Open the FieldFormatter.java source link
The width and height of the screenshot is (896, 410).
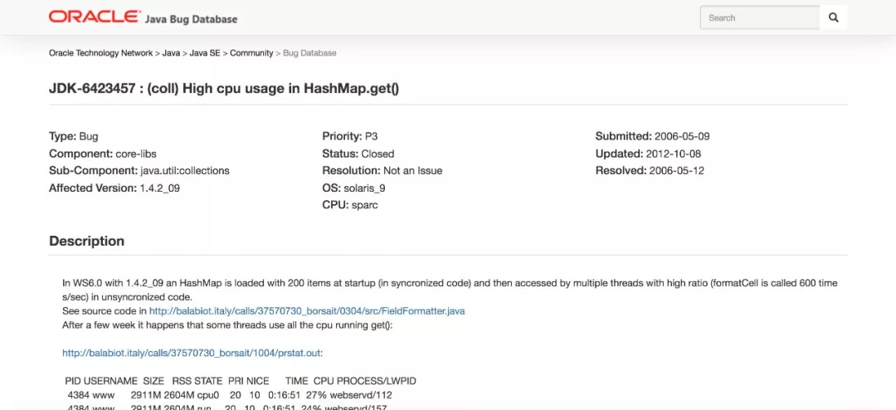[x=307, y=311]
